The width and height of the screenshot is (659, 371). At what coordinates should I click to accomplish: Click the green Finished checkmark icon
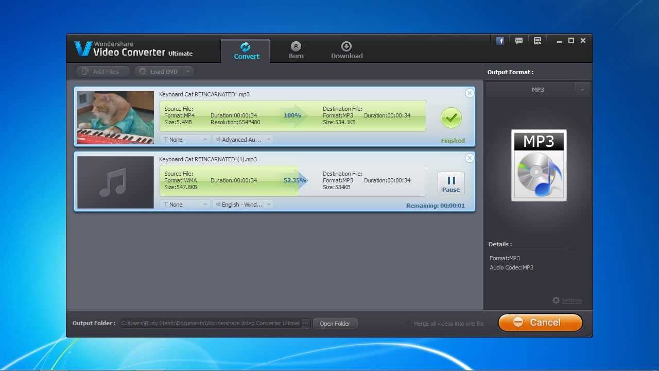click(451, 118)
